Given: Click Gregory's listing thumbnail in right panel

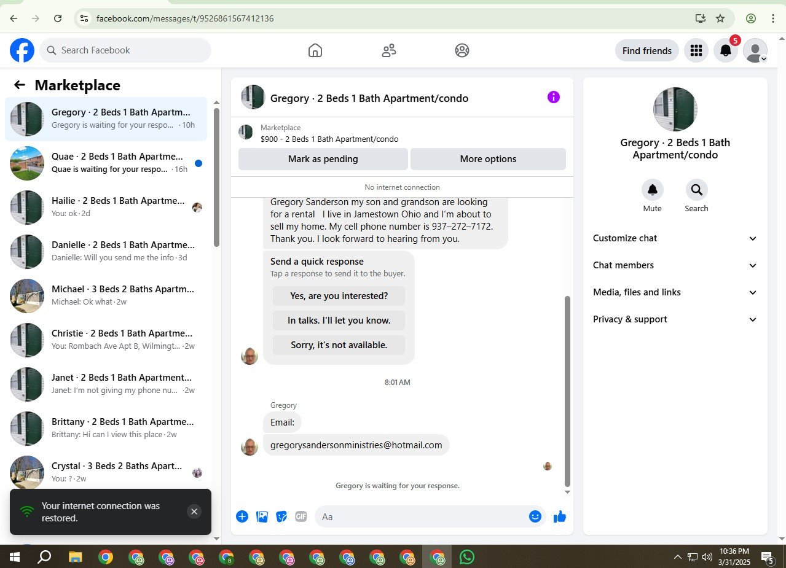Looking at the screenshot, I should pyautogui.click(x=675, y=109).
